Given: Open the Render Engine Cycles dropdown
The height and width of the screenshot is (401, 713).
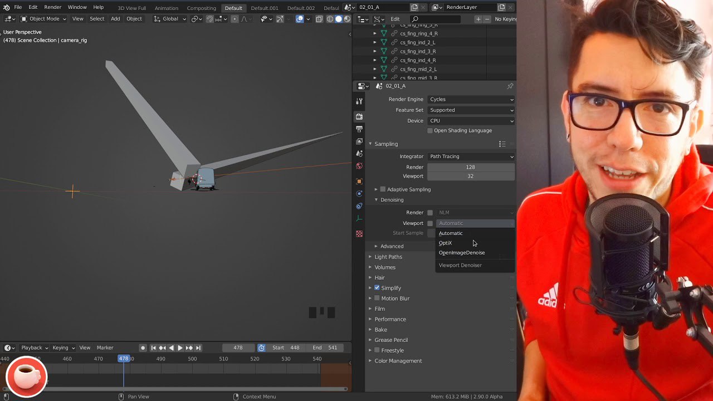Looking at the screenshot, I should (x=471, y=99).
